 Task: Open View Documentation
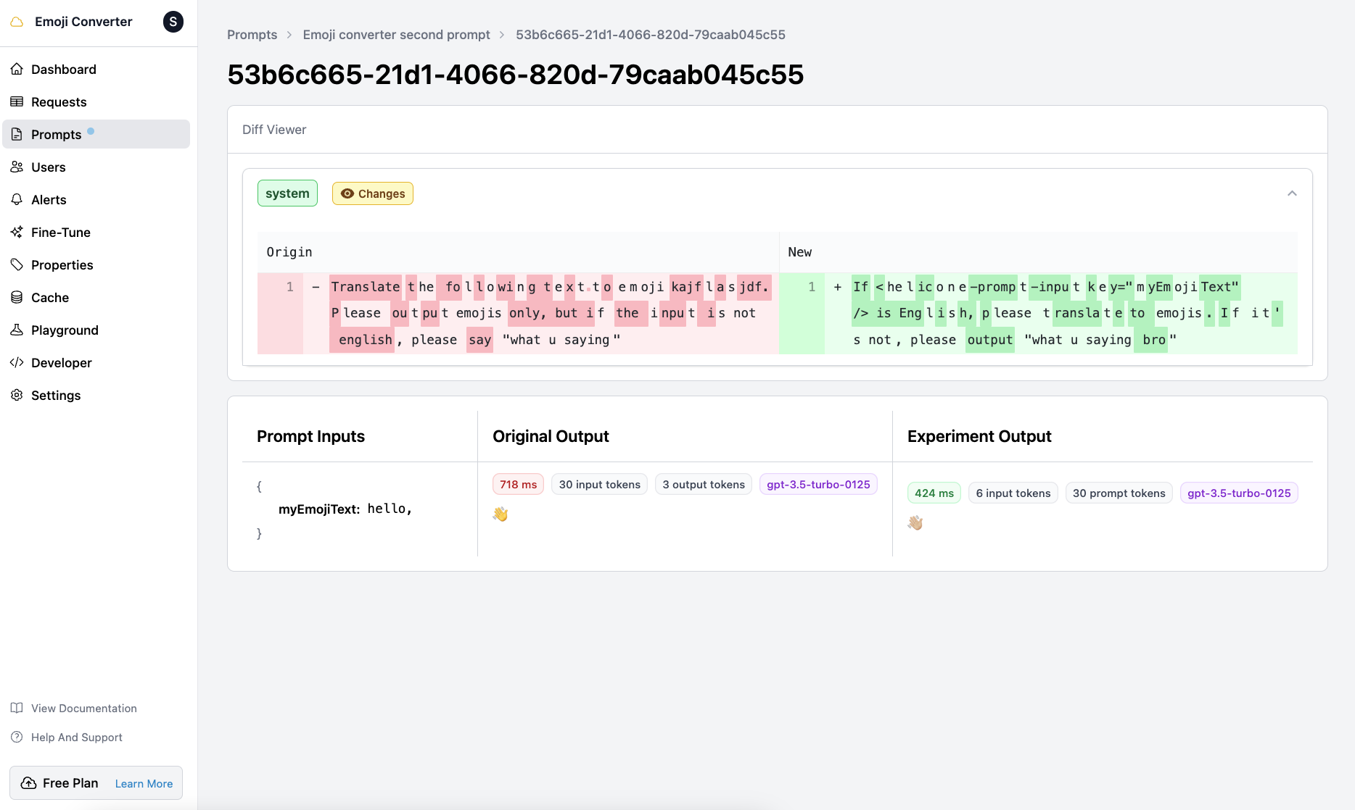pyautogui.click(x=83, y=708)
